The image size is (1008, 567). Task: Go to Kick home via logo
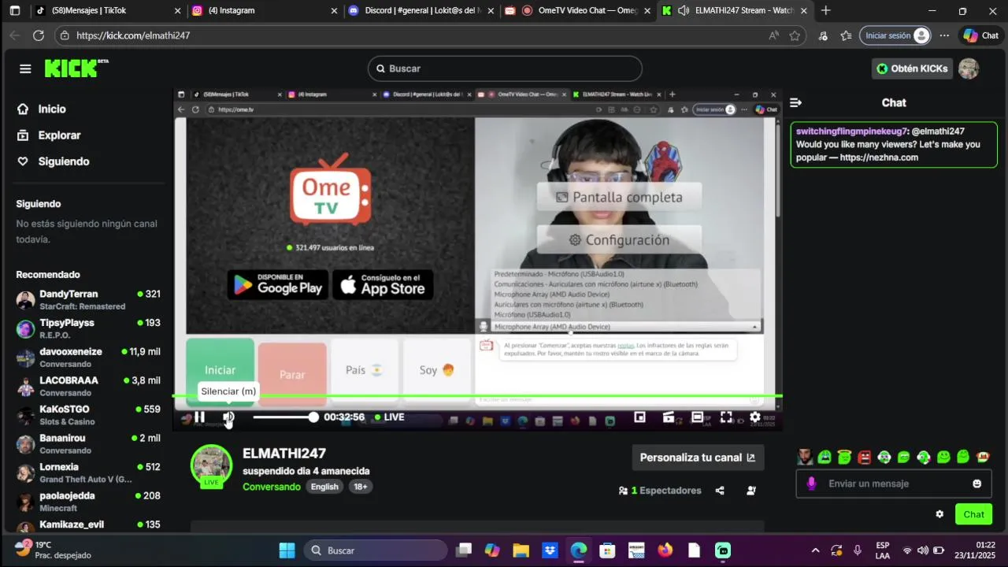tap(76, 69)
